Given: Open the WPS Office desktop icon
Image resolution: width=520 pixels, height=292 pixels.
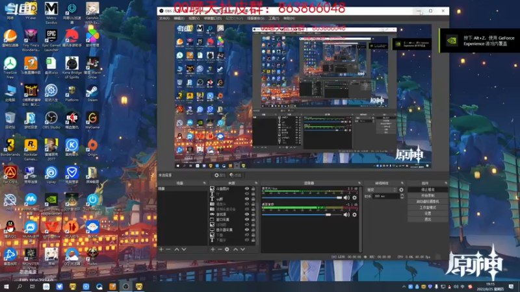Looking at the screenshot, I should 51,230.
